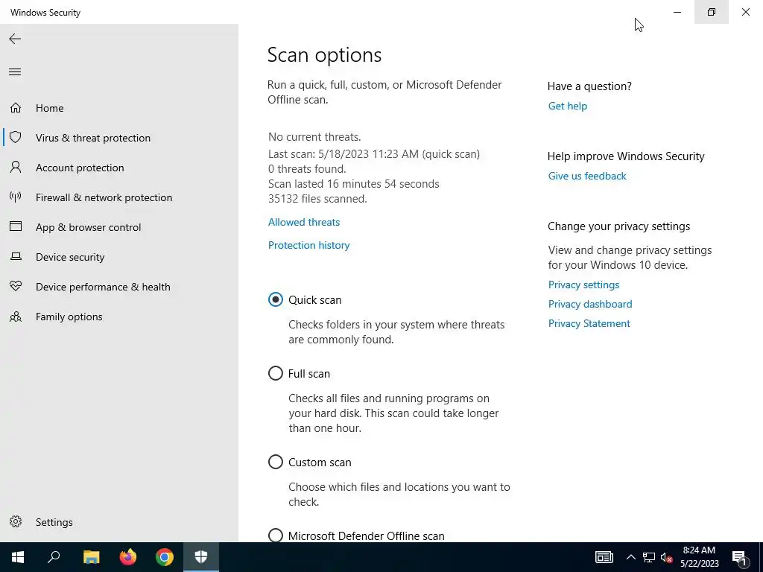Open the notification center icon
The width and height of the screenshot is (763, 572).
coord(739,558)
